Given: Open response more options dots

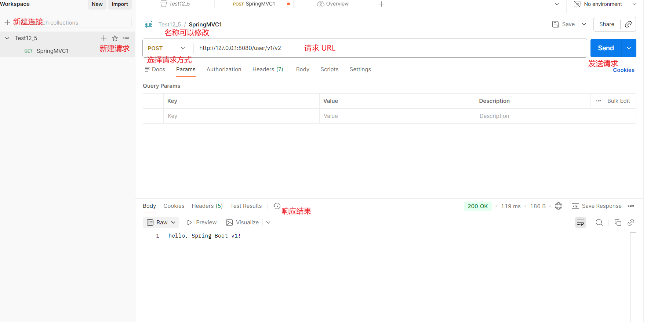Looking at the screenshot, I should [631, 206].
